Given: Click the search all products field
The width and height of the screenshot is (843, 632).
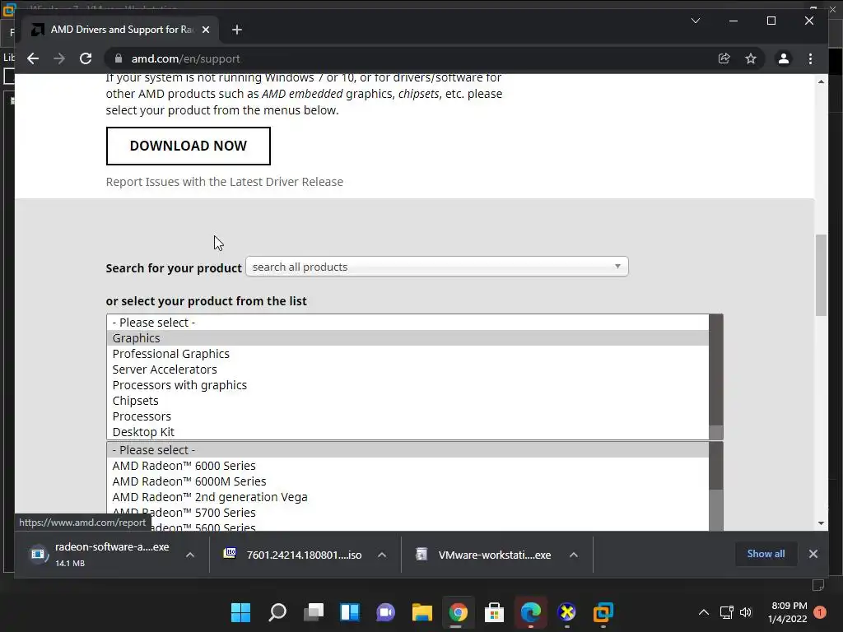Looking at the screenshot, I should coord(436,267).
